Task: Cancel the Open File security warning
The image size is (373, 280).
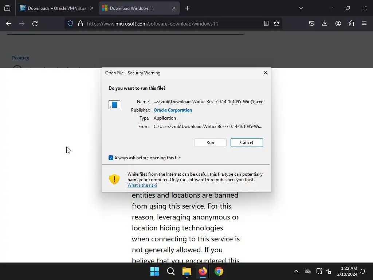Action: point(247,143)
